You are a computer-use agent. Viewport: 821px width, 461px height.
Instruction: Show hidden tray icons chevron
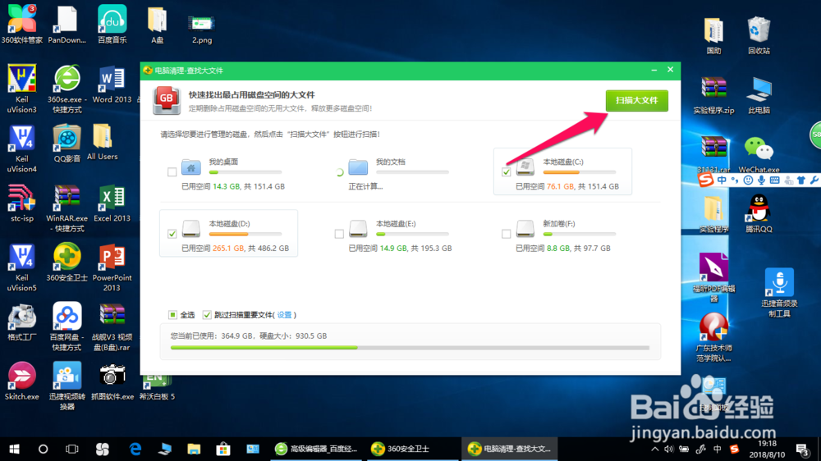pos(654,449)
